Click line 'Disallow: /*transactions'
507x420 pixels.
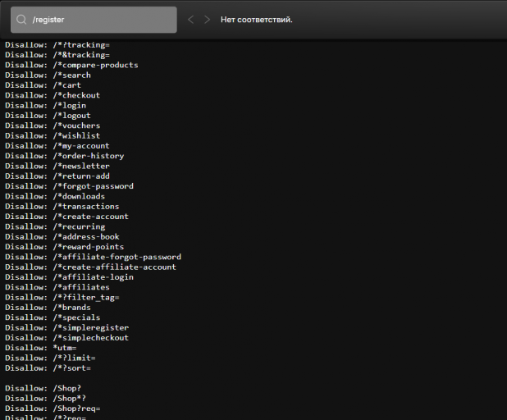click(62, 206)
